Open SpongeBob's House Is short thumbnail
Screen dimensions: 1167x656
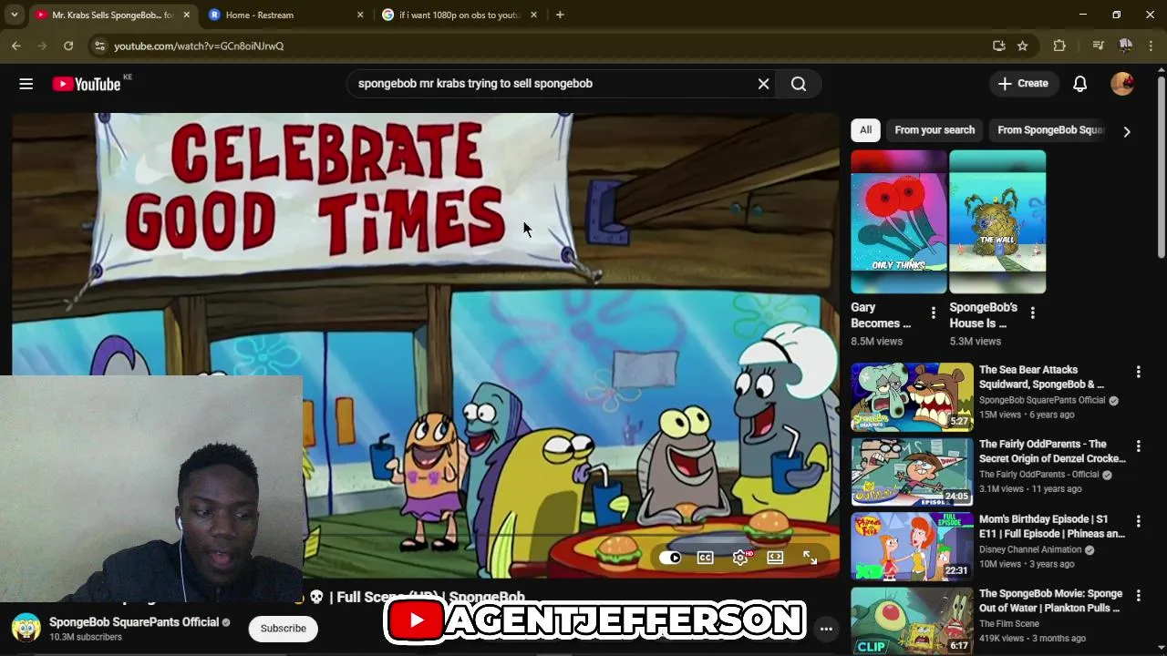coord(997,221)
